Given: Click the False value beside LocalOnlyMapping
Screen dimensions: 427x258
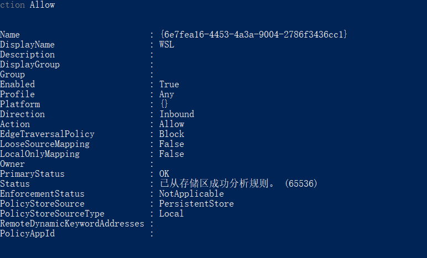Looking at the screenshot, I should (171, 154).
